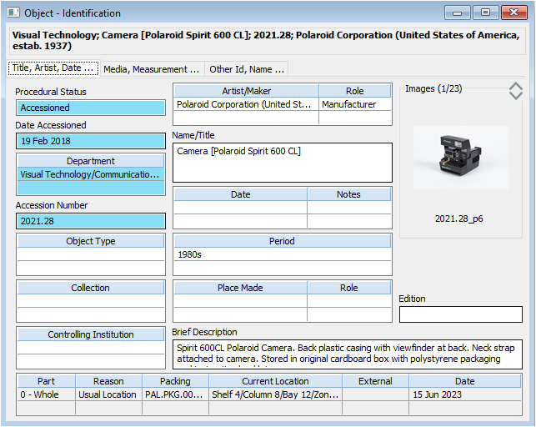Click the window app icon in title bar
This screenshot has width=536, height=427.
click(x=13, y=13)
